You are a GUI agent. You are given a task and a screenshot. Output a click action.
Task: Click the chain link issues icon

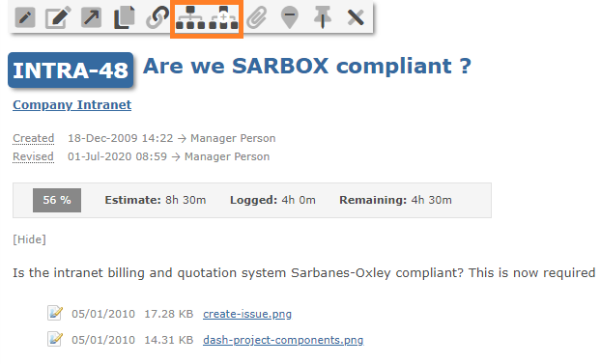pos(157,17)
